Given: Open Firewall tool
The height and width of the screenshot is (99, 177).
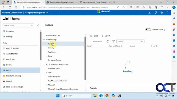Looking at the screenshot, I should [20, 81].
